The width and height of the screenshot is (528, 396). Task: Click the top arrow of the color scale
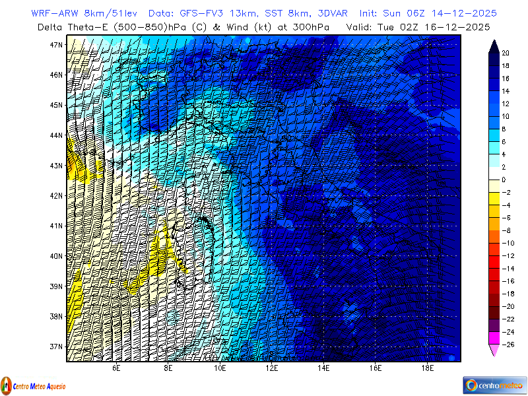pyautogui.click(x=493, y=45)
